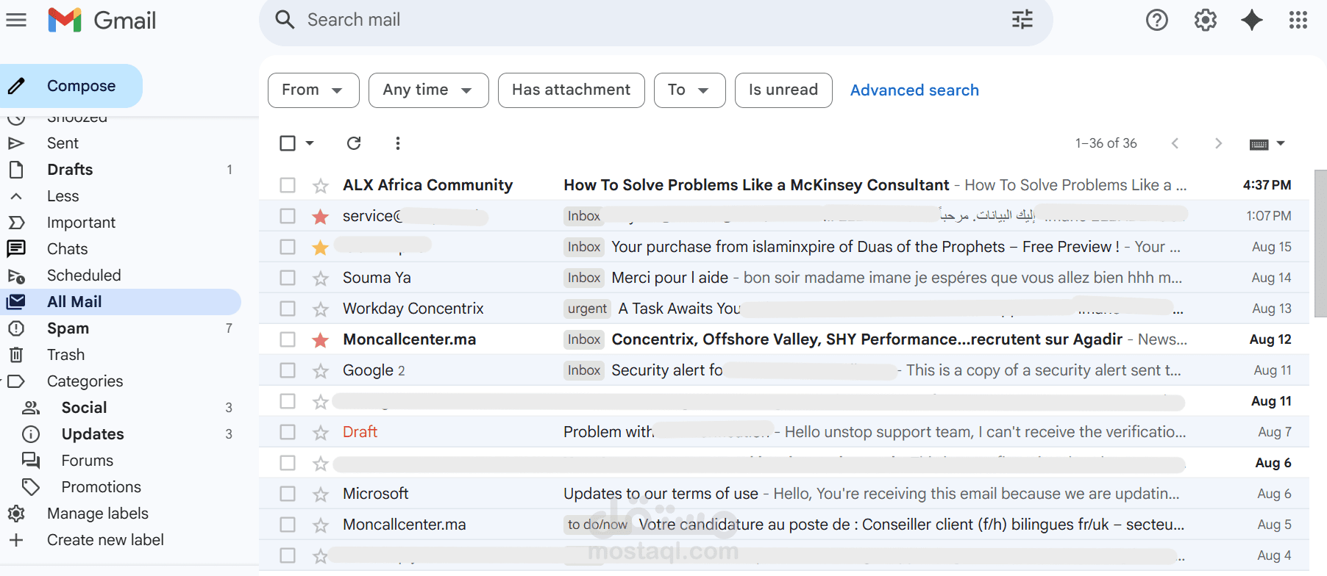Click the Trash bin icon

pyautogui.click(x=16, y=355)
